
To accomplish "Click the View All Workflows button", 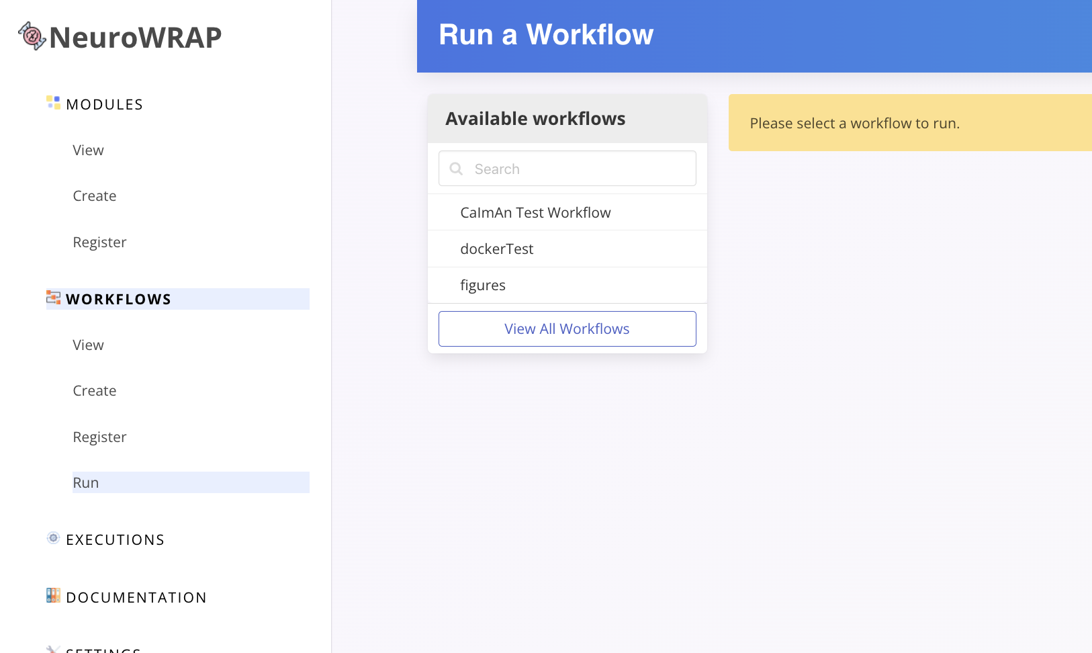I will [x=567, y=329].
